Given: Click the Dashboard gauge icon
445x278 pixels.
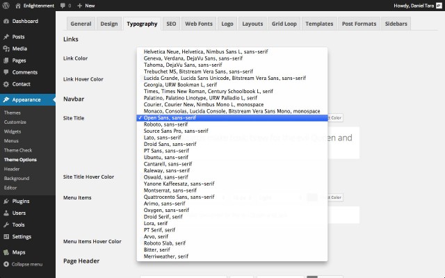Looking at the screenshot, I should pyautogui.click(x=6, y=21).
